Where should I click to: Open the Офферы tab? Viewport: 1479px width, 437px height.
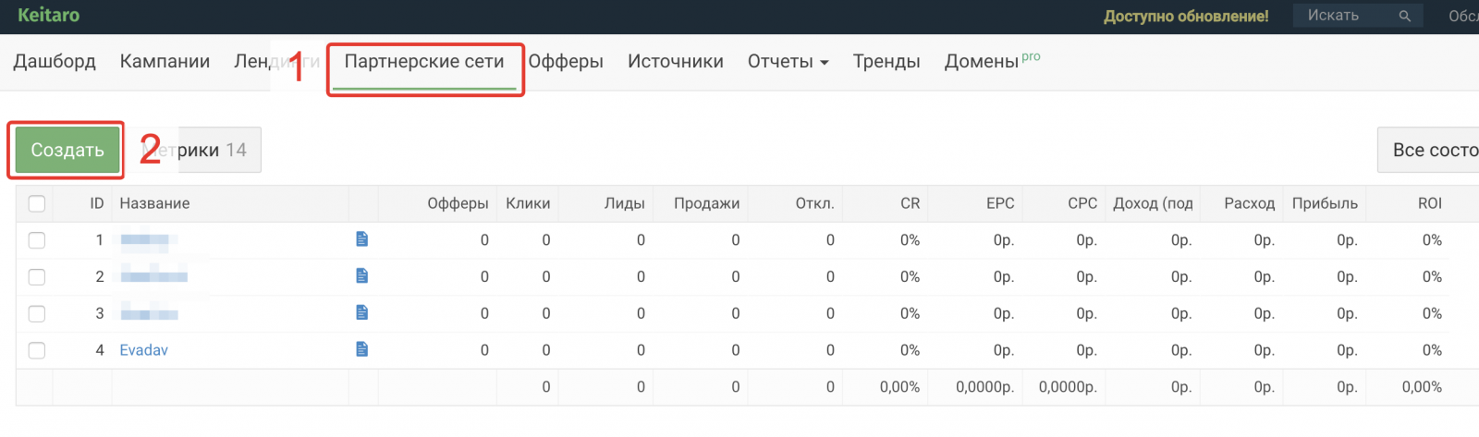566,62
